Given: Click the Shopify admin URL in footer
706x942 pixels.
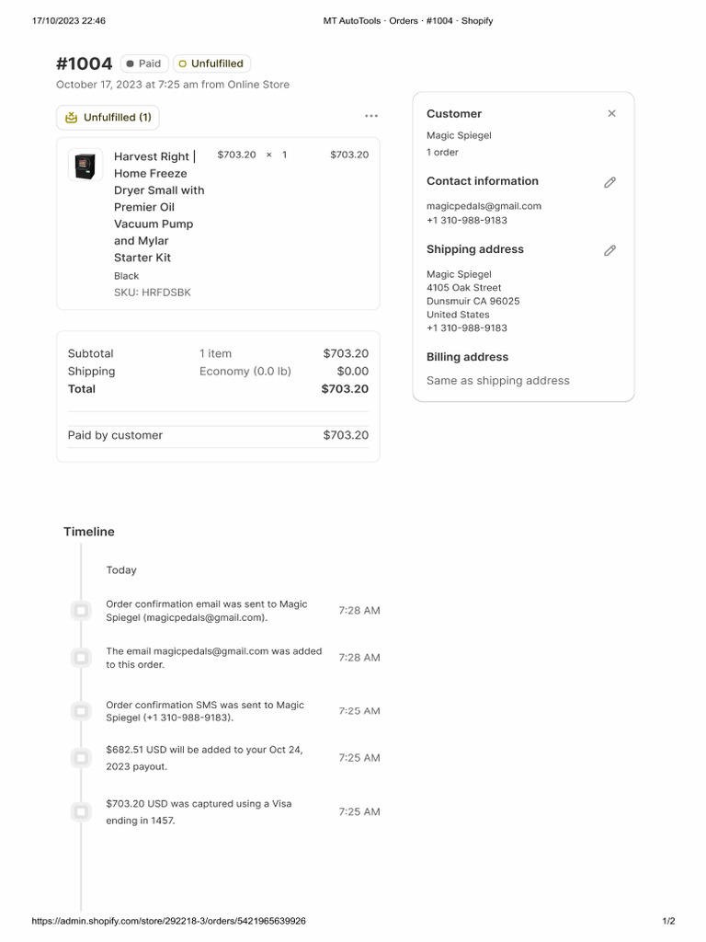Looking at the screenshot, I should (x=168, y=921).
